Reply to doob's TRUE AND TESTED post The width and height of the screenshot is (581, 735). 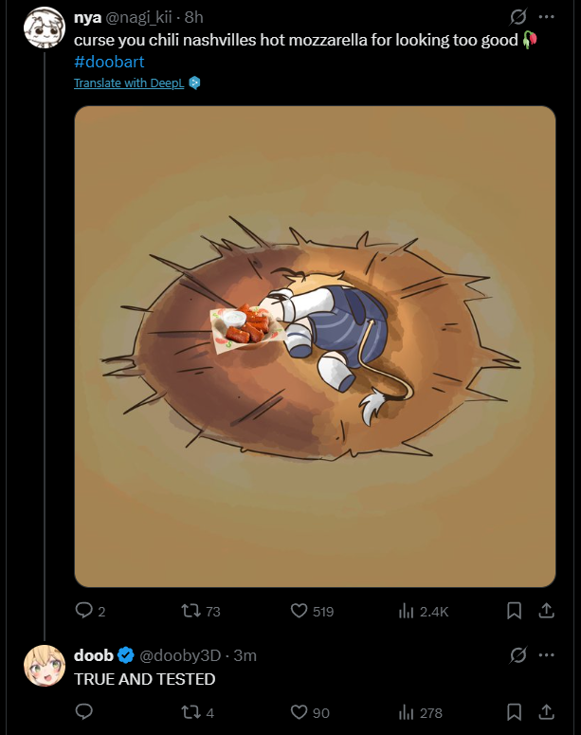point(84,711)
